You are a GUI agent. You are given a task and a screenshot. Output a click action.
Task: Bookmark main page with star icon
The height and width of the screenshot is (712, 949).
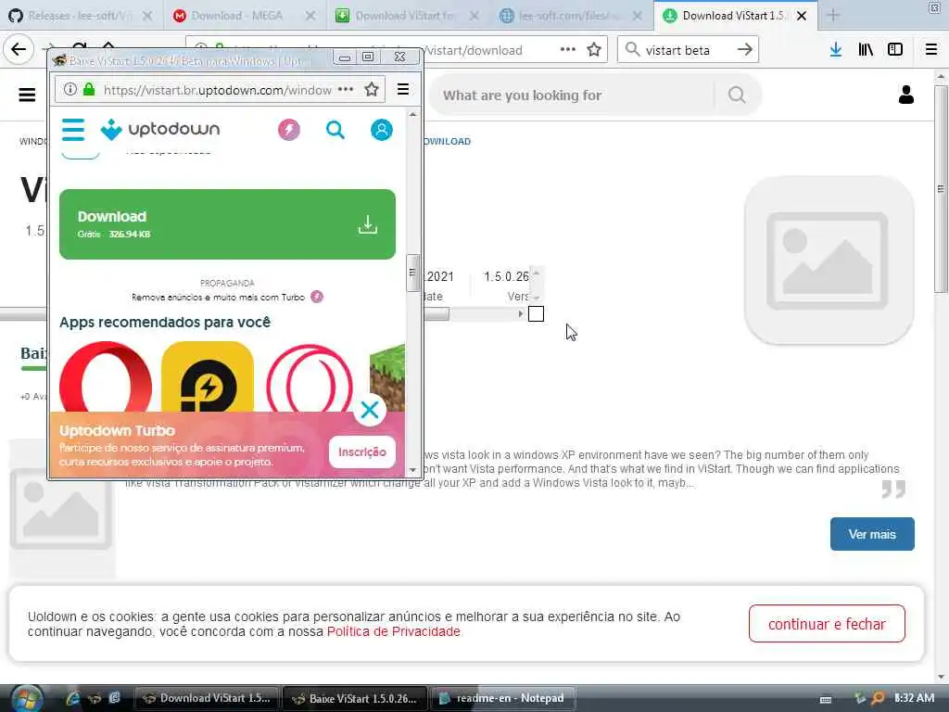pyautogui.click(x=594, y=50)
